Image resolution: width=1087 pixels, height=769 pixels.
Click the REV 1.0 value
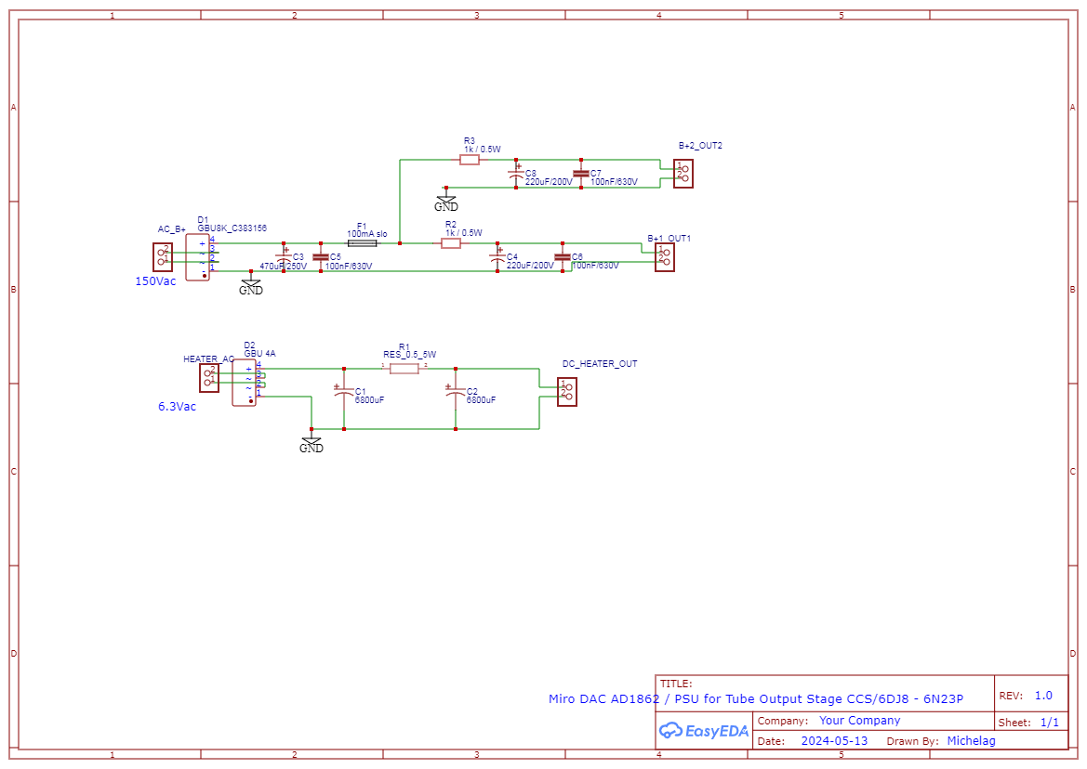(1043, 696)
